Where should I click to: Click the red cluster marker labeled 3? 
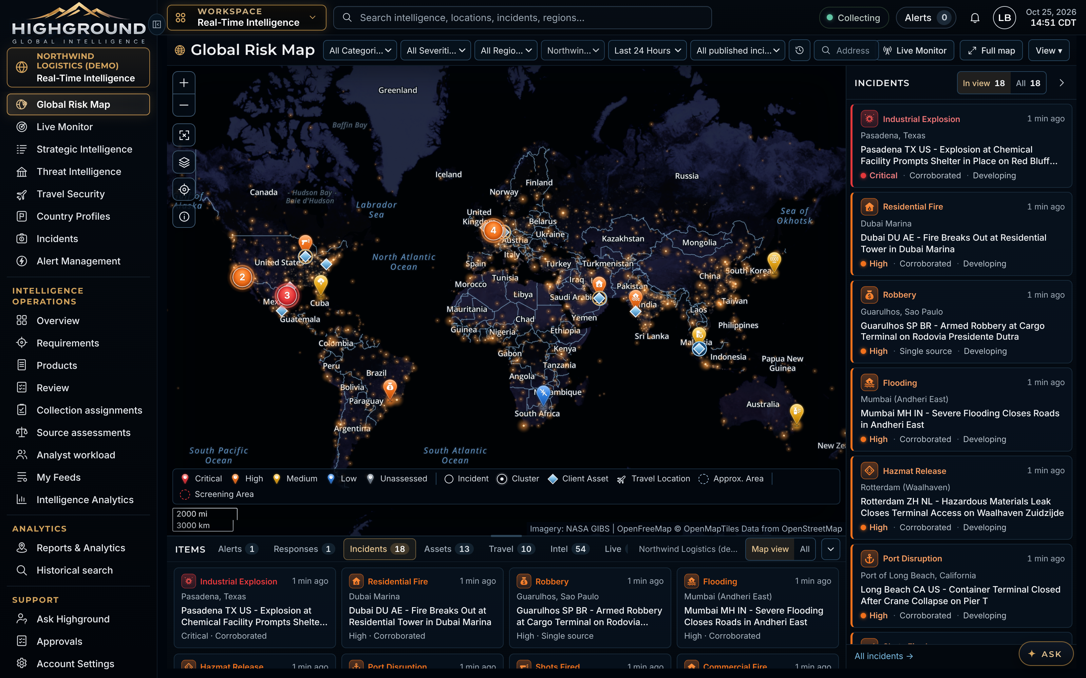pos(287,295)
